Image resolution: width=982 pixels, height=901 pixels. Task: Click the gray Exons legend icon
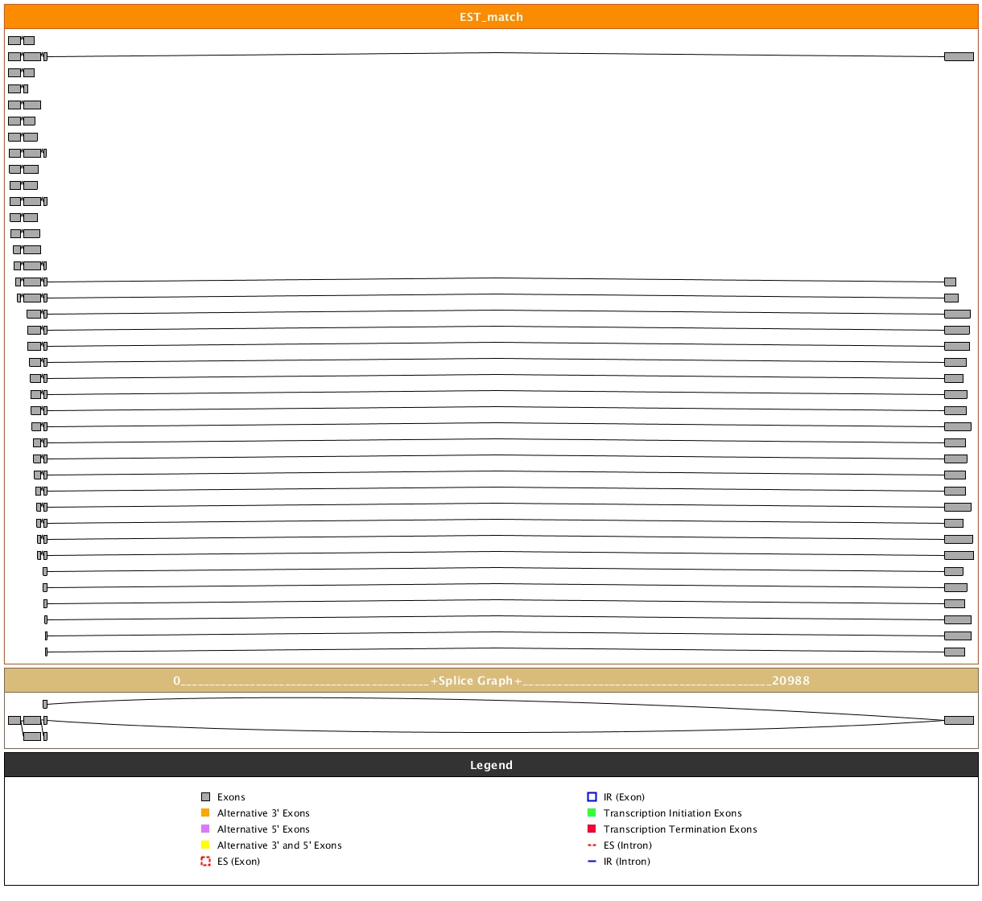pos(205,797)
